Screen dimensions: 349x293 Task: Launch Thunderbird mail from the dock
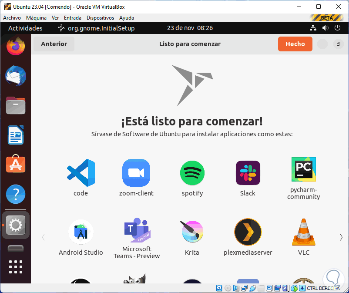pos(15,76)
